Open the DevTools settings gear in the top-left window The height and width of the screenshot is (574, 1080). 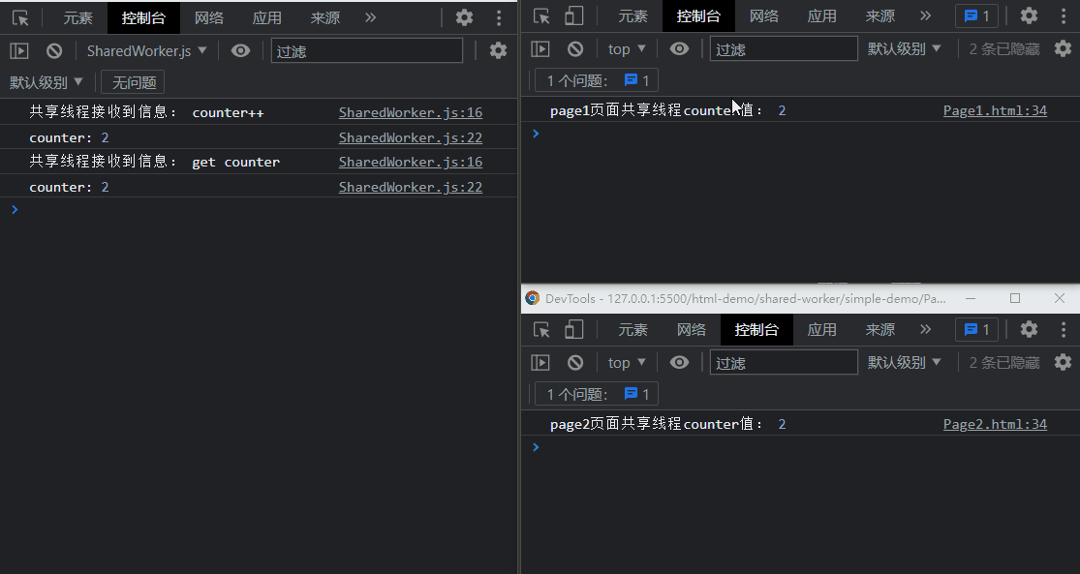tap(464, 16)
